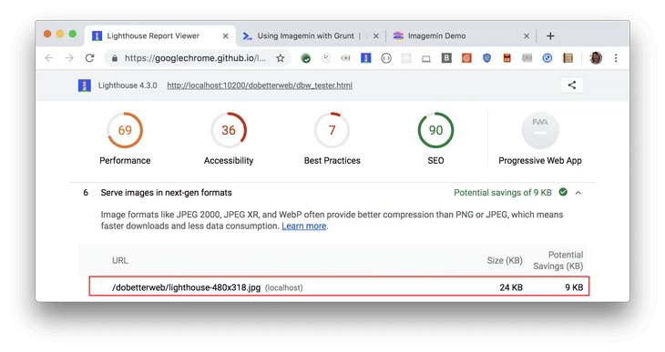Open the ghost extension icon
665x352 pixels.
(x=326, y=58)
